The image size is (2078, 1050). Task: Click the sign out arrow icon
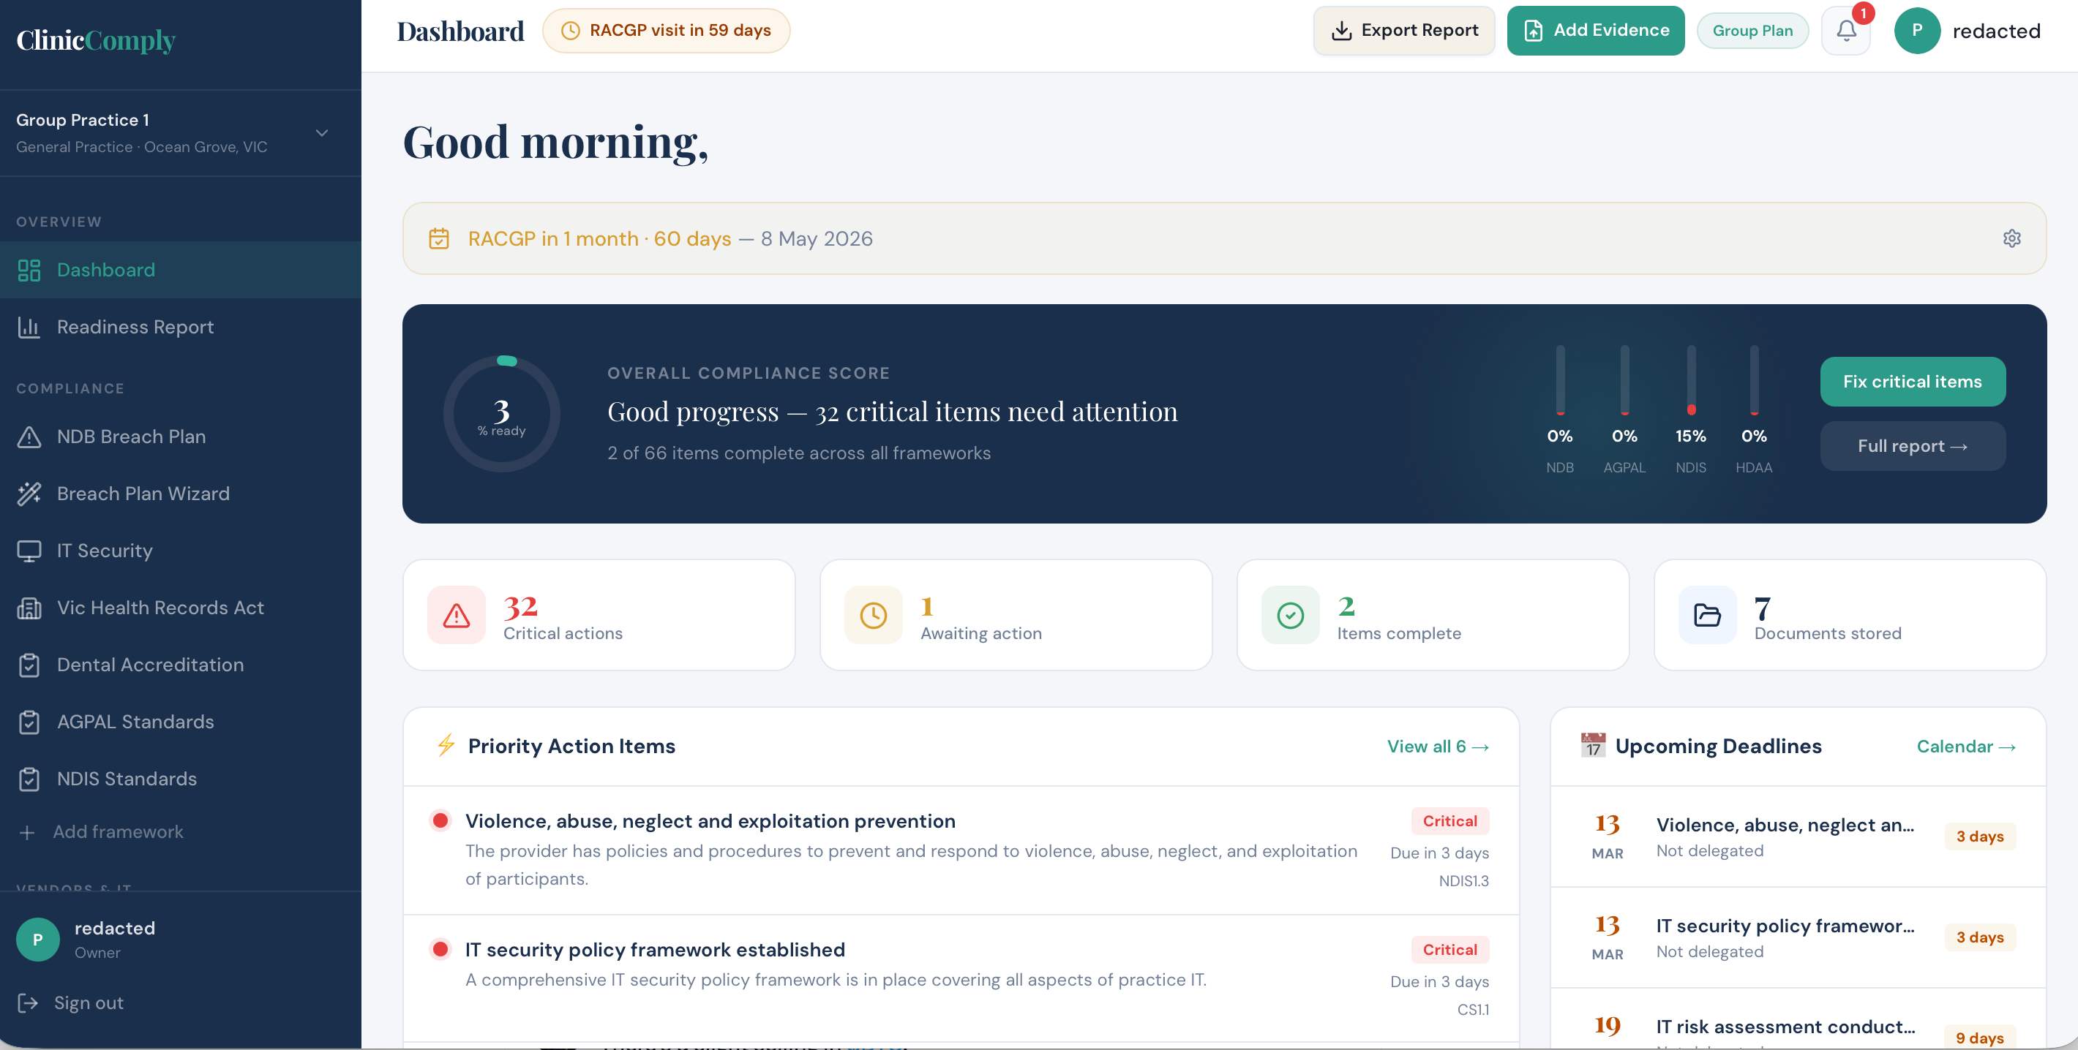coord(29,1002)
